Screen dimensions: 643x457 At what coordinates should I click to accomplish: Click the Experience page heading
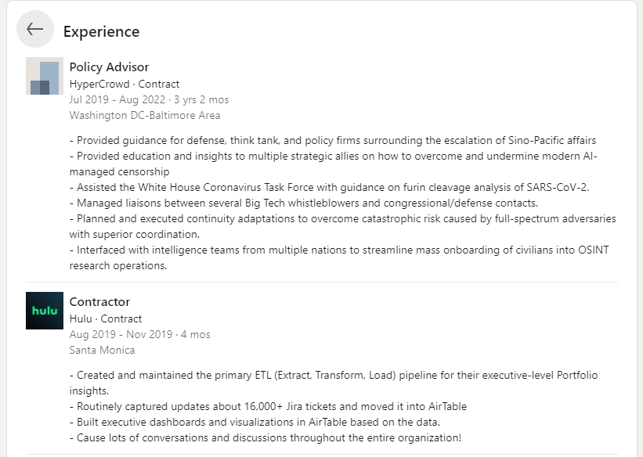(x=101, y=31)
